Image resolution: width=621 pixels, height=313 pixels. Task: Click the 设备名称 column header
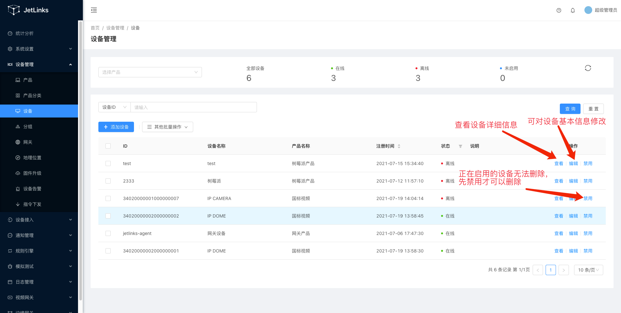pyautogui.click(x=216, y=146)
